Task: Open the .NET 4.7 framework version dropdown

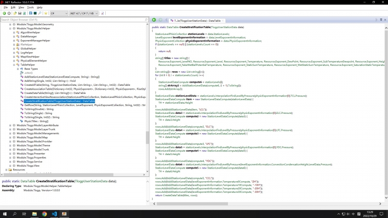Action: (x=87, y=14)
